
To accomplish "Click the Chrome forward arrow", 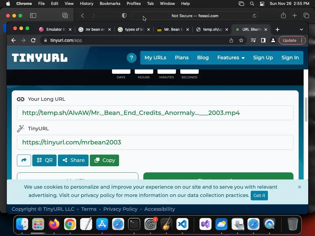I will [x=23, y=40].
